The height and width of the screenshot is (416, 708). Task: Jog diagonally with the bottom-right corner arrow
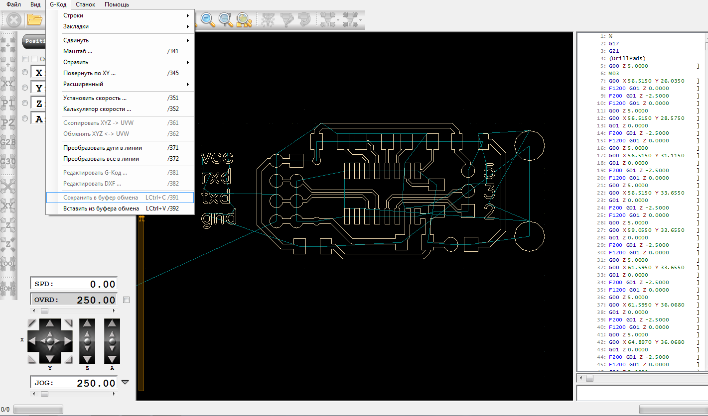pyautogui.click(x=68, y=360)
